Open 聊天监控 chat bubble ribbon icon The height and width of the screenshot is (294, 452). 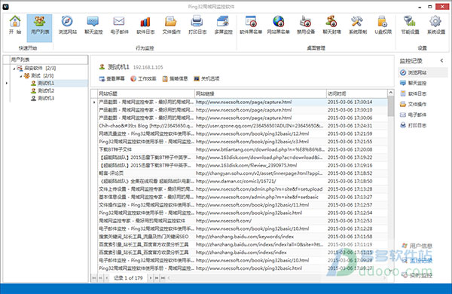point(93,25)
